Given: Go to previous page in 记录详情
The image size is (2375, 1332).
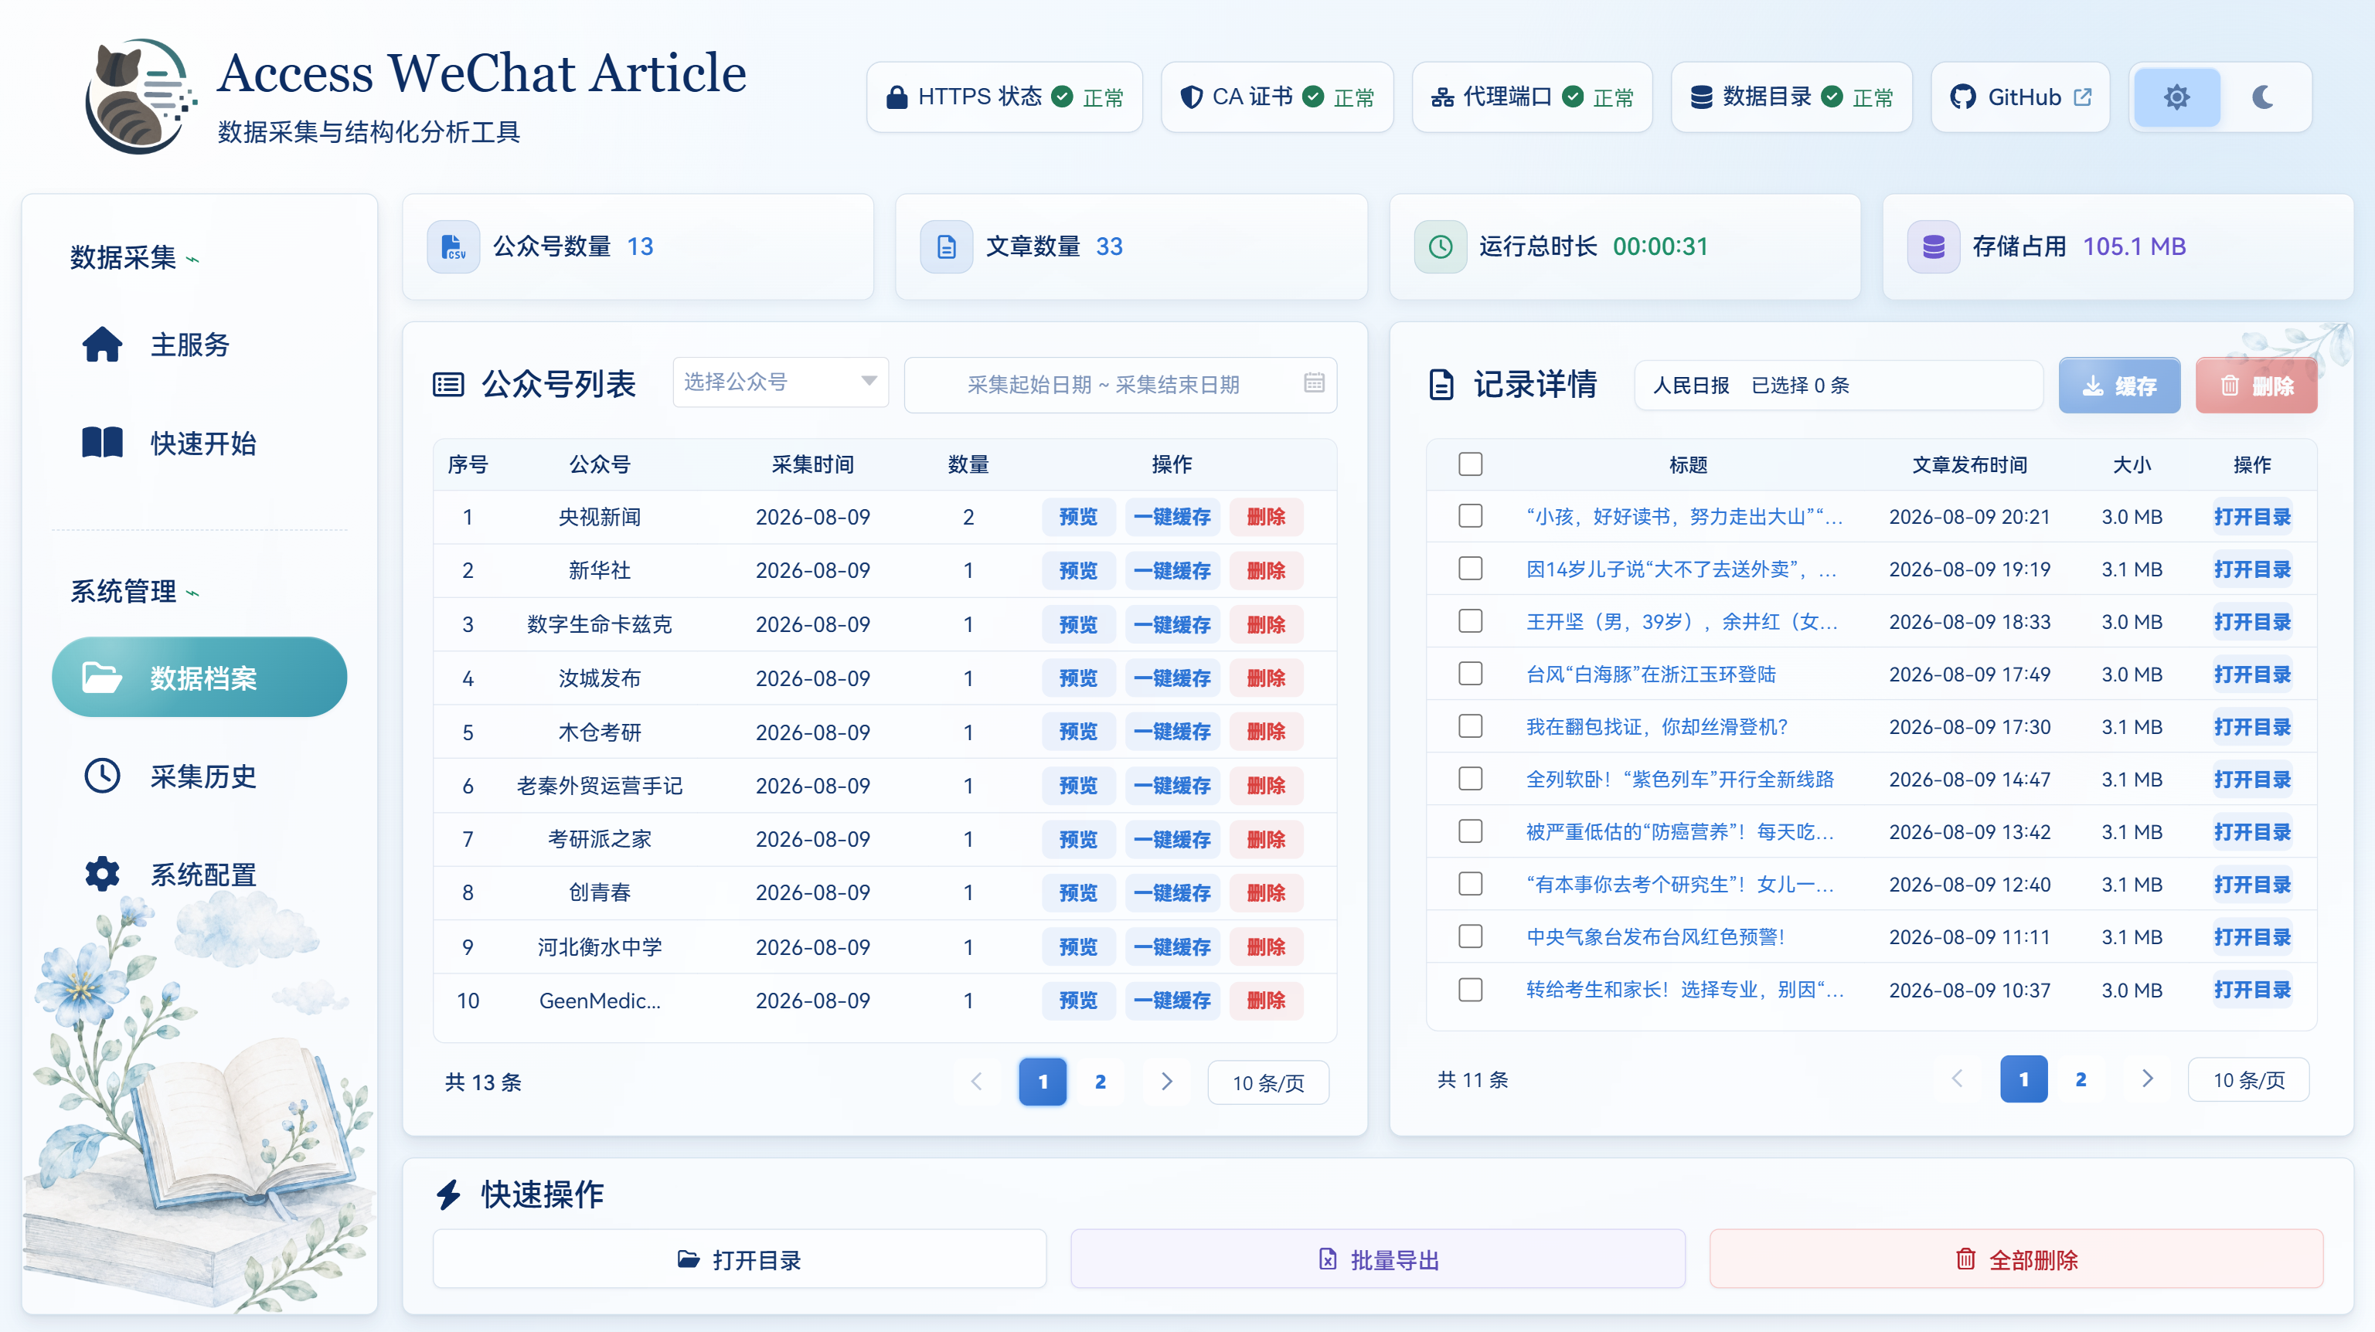Looking at the screenshot, I should coord(1958,1079).
